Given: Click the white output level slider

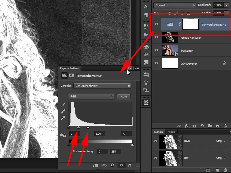Looking at the screenshot, I should (x=132, y=145).
